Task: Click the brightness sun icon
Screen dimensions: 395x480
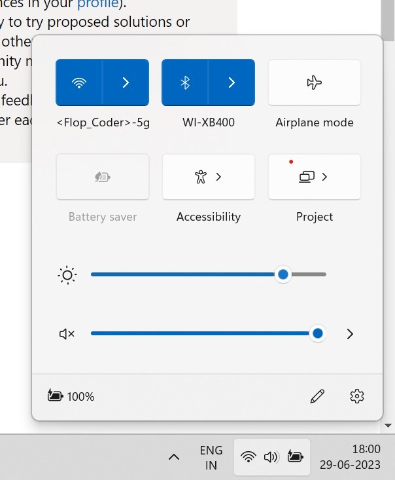Action: coord(67,275)
